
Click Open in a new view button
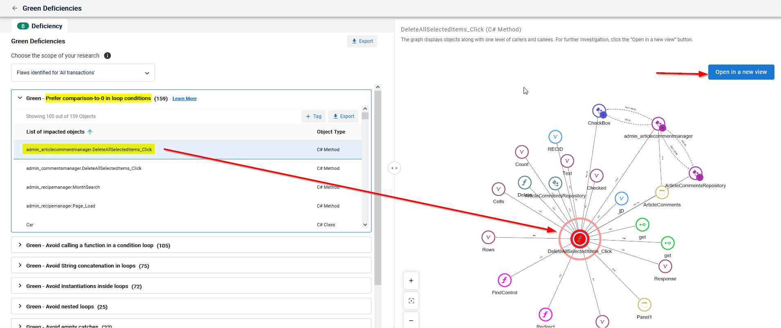741,72
